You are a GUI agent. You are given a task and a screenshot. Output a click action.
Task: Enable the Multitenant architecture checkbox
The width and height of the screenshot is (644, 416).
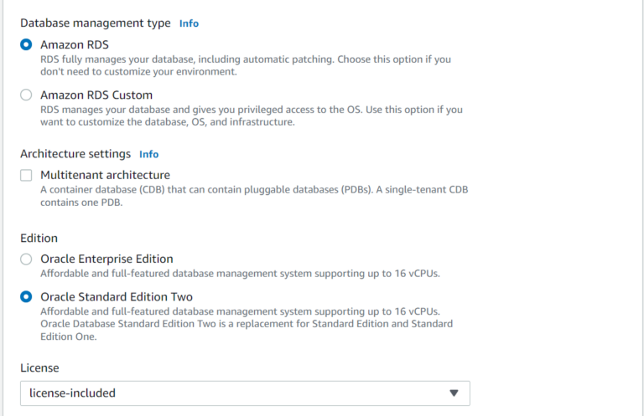(x=26, y=175)
